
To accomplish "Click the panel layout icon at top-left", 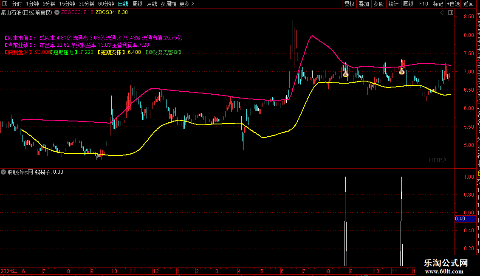I will [4, 4].
